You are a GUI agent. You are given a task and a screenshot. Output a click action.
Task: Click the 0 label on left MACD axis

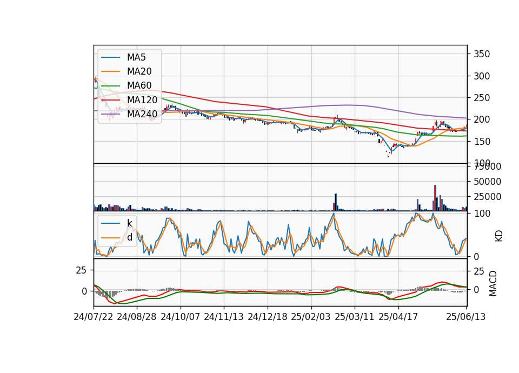point(84,291)
